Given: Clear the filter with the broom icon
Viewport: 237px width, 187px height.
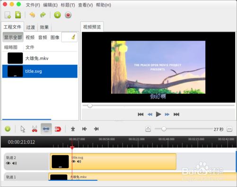Looking at the screenshot, I should point(73,37).
